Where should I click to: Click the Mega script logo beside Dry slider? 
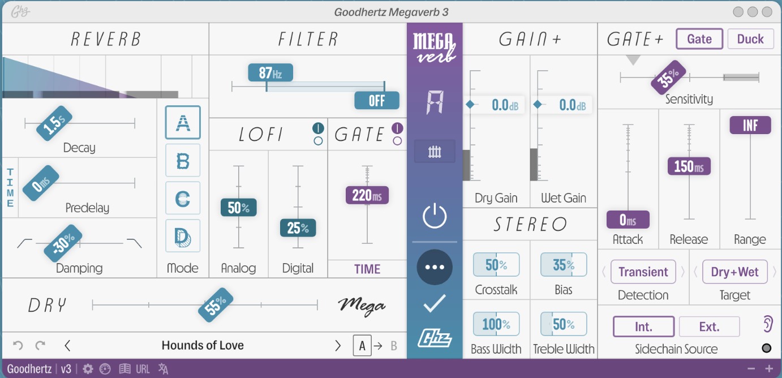coord(362,306)
